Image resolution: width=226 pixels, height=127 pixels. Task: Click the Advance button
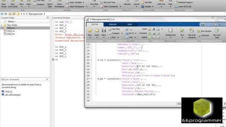click(x=203, y=35)
